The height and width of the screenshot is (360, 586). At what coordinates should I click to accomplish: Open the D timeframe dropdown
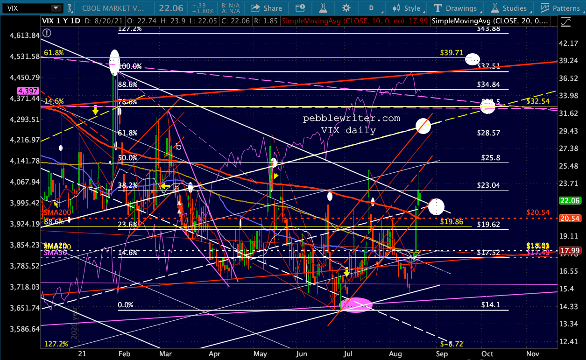[x=372, y=8]
